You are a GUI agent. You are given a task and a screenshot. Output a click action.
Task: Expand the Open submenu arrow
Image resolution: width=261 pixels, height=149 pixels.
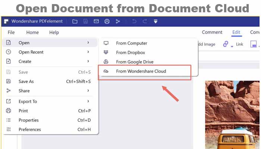[x=88, y=42]
